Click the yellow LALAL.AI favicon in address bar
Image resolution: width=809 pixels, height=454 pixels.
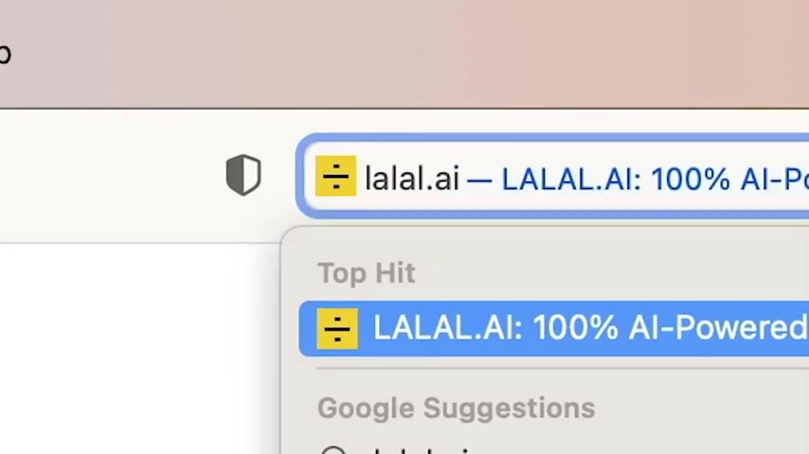tap(336, 176)
